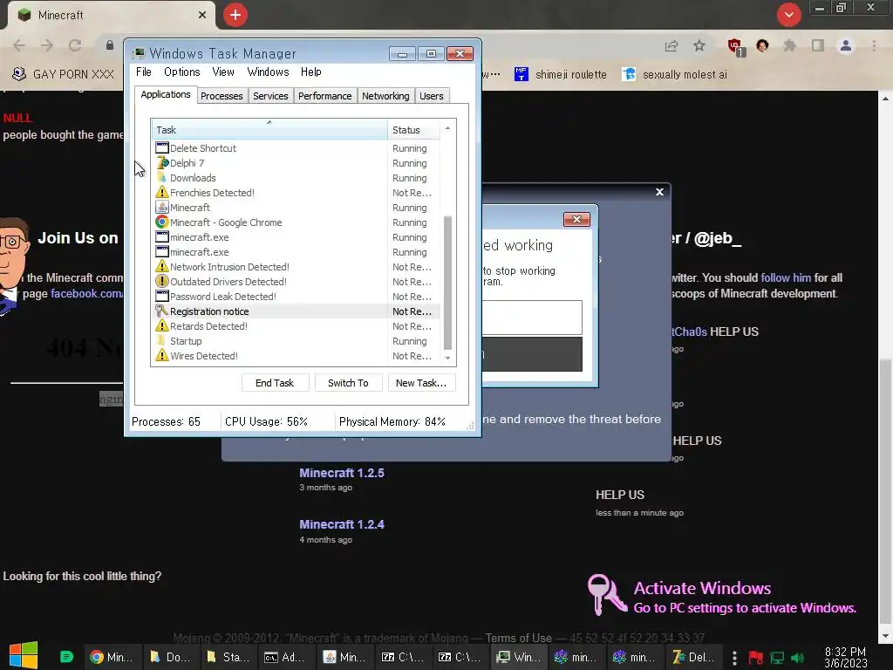Click Chrome's share page icon

[x=671, y=45]
